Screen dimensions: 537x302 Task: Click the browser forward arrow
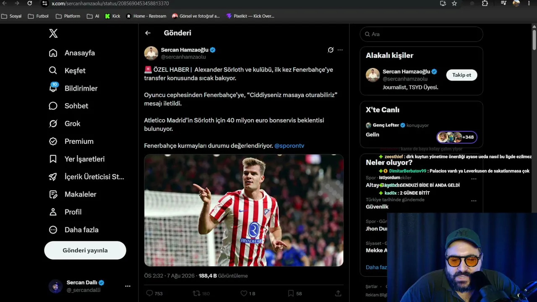pos(17,3)
